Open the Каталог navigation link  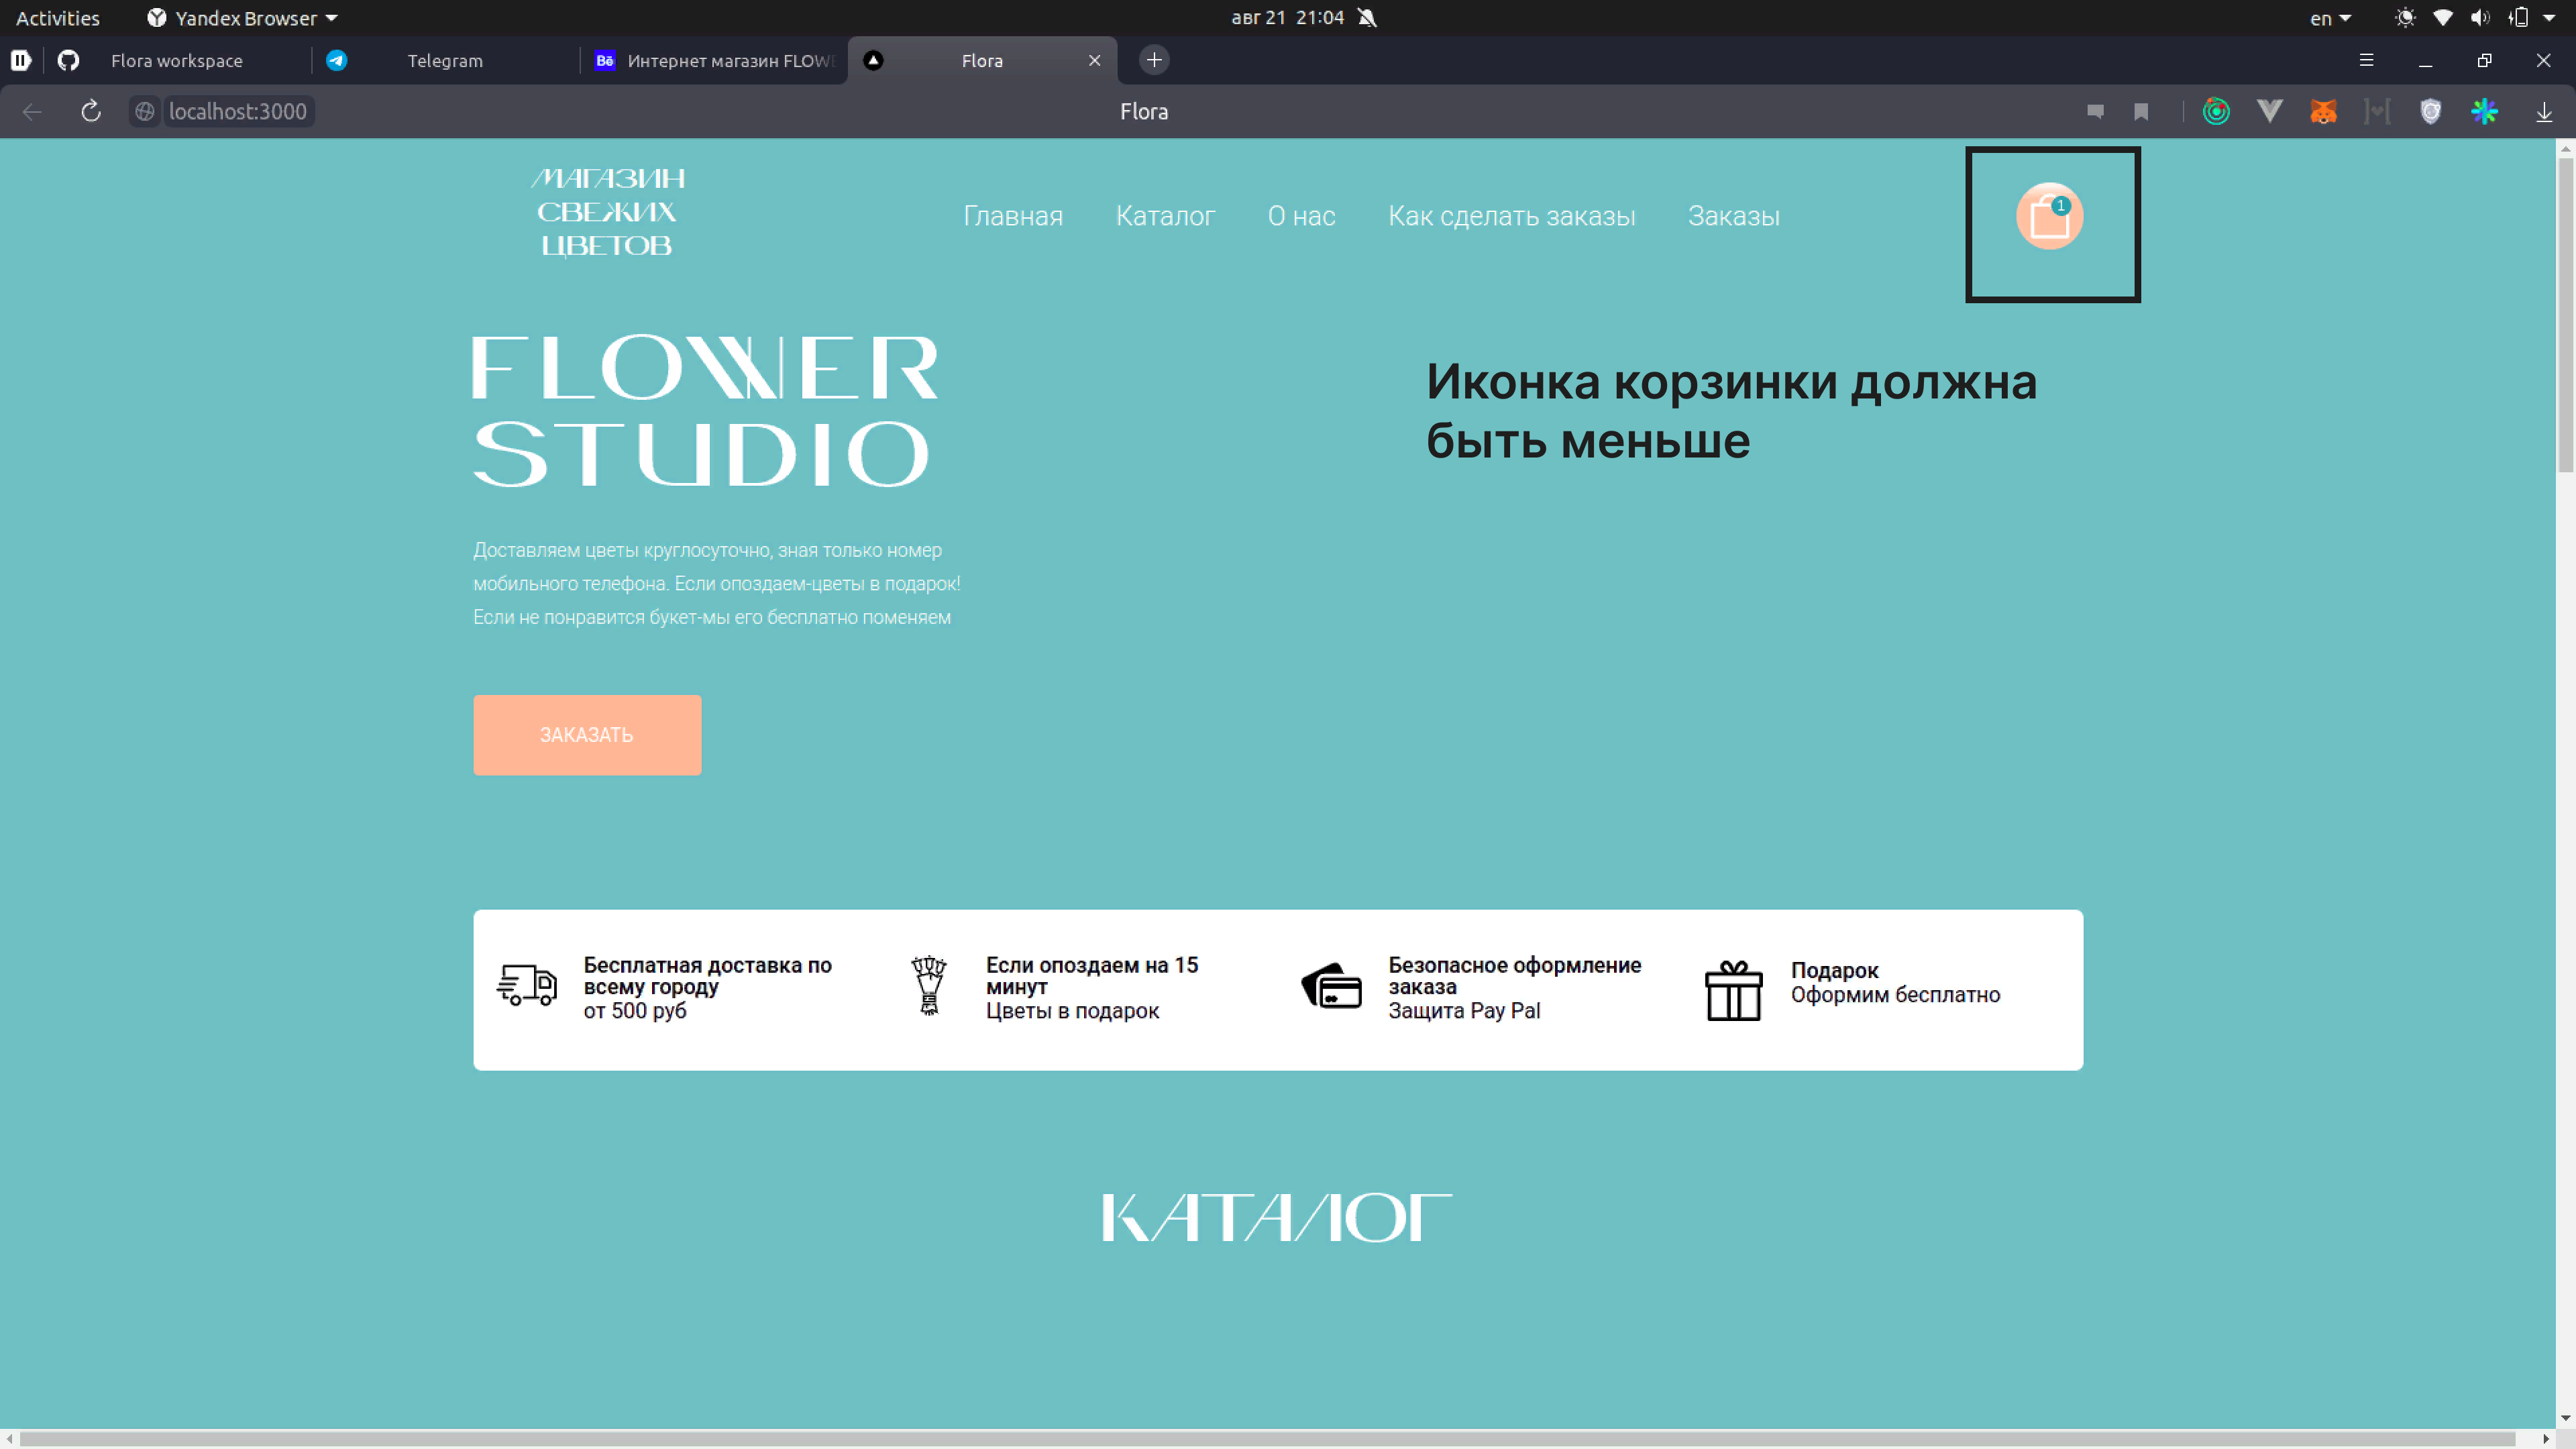tap(1165, 216)
